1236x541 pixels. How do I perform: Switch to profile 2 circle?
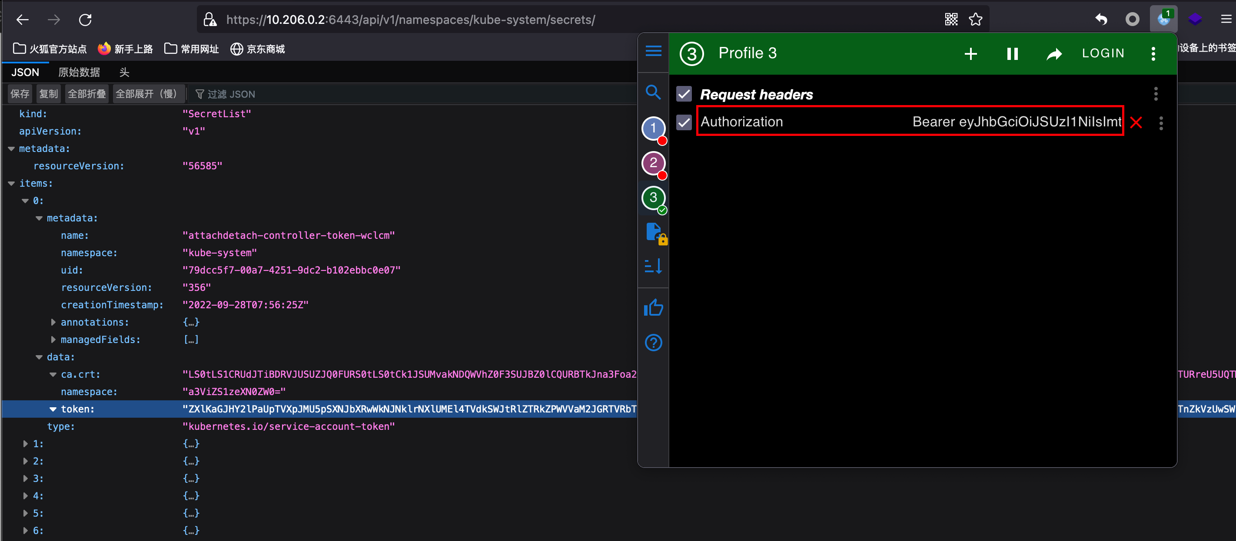652,163
